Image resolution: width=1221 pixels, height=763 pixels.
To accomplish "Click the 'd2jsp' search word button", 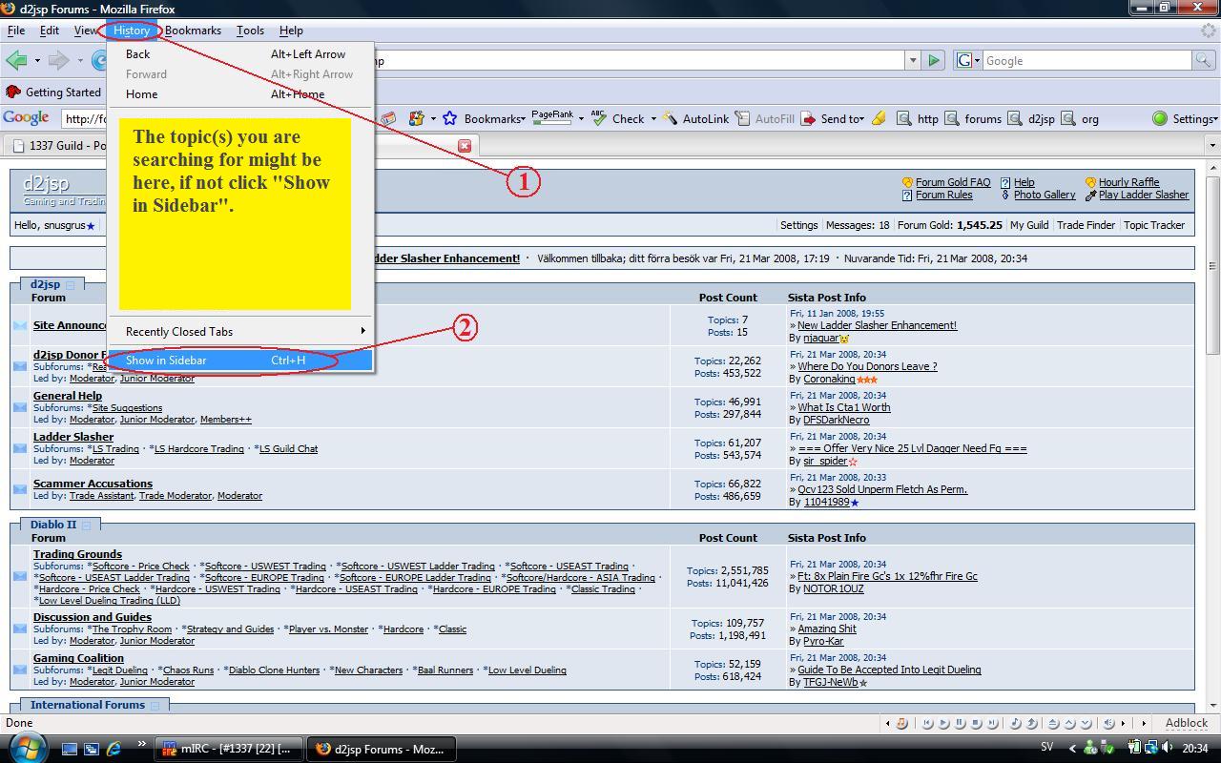I will 1031,118.
